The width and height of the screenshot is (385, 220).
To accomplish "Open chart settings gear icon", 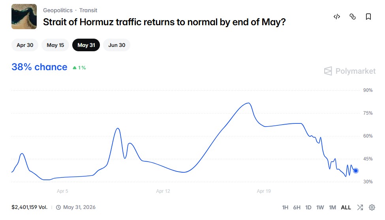I will 372,207.
